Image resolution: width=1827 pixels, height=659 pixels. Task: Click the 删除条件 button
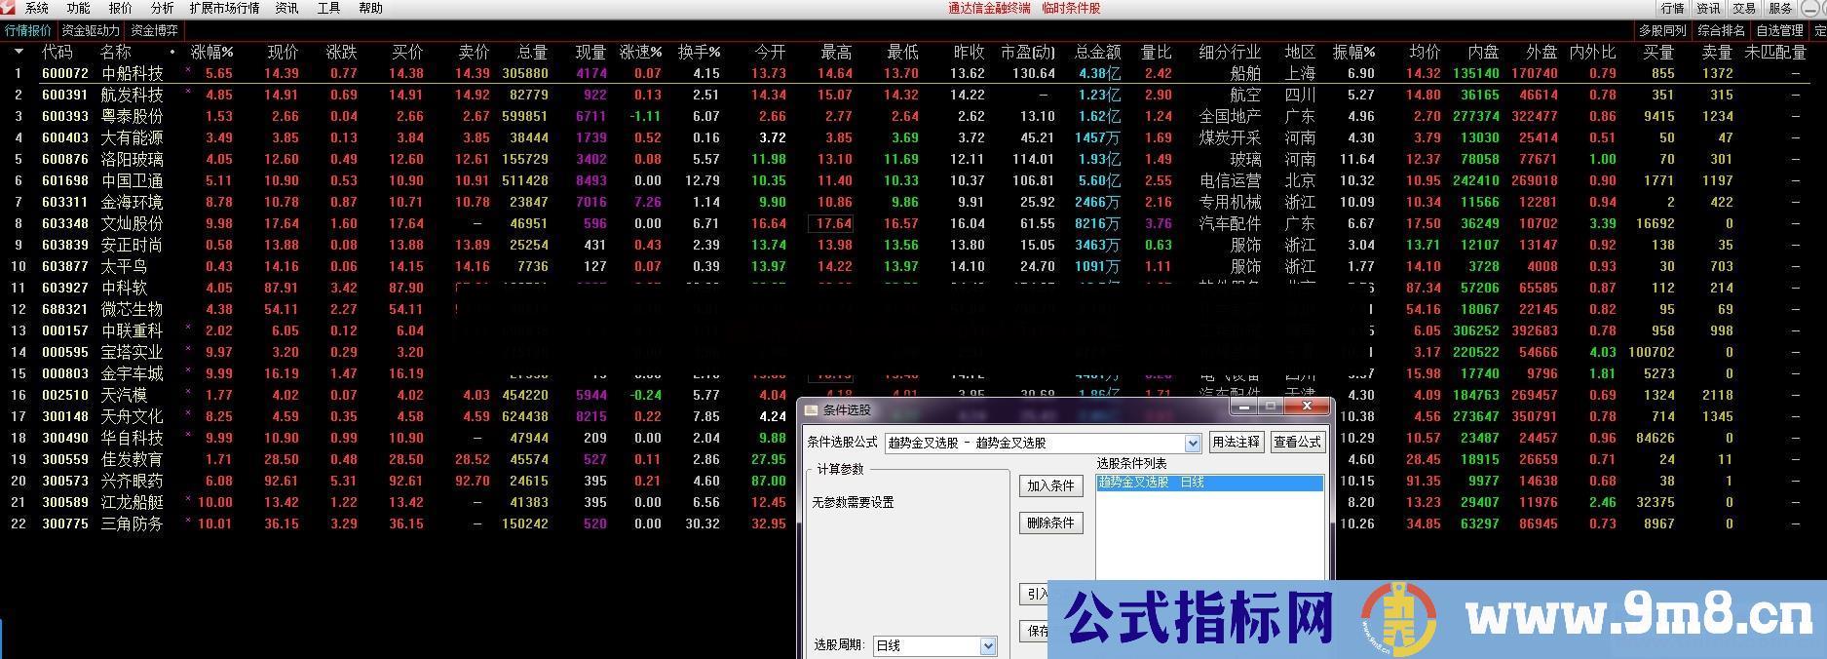pos(1051,523)
